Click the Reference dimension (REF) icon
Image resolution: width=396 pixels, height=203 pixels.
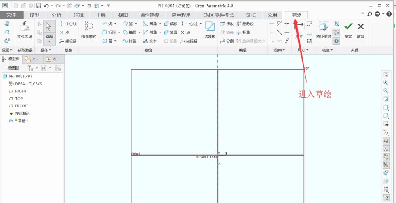pos(309,41)
